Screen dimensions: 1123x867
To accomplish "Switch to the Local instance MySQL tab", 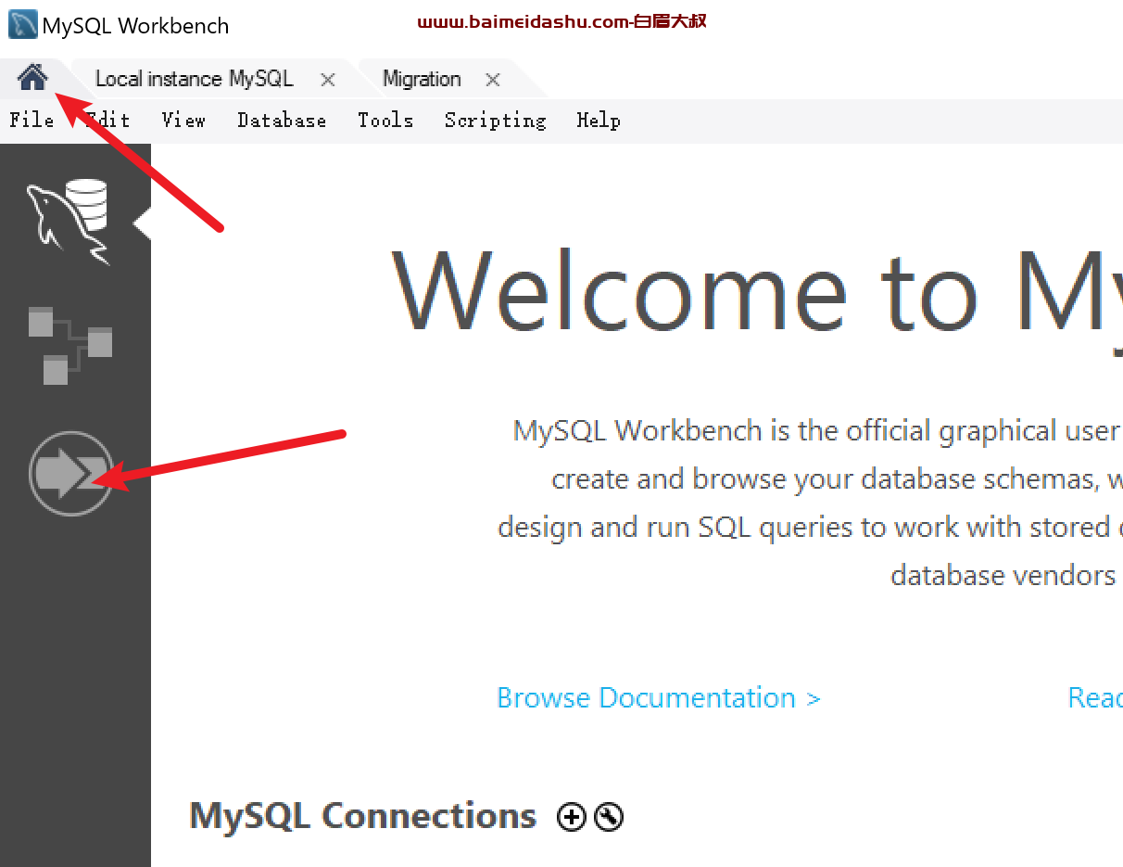I will click(195, 80).
